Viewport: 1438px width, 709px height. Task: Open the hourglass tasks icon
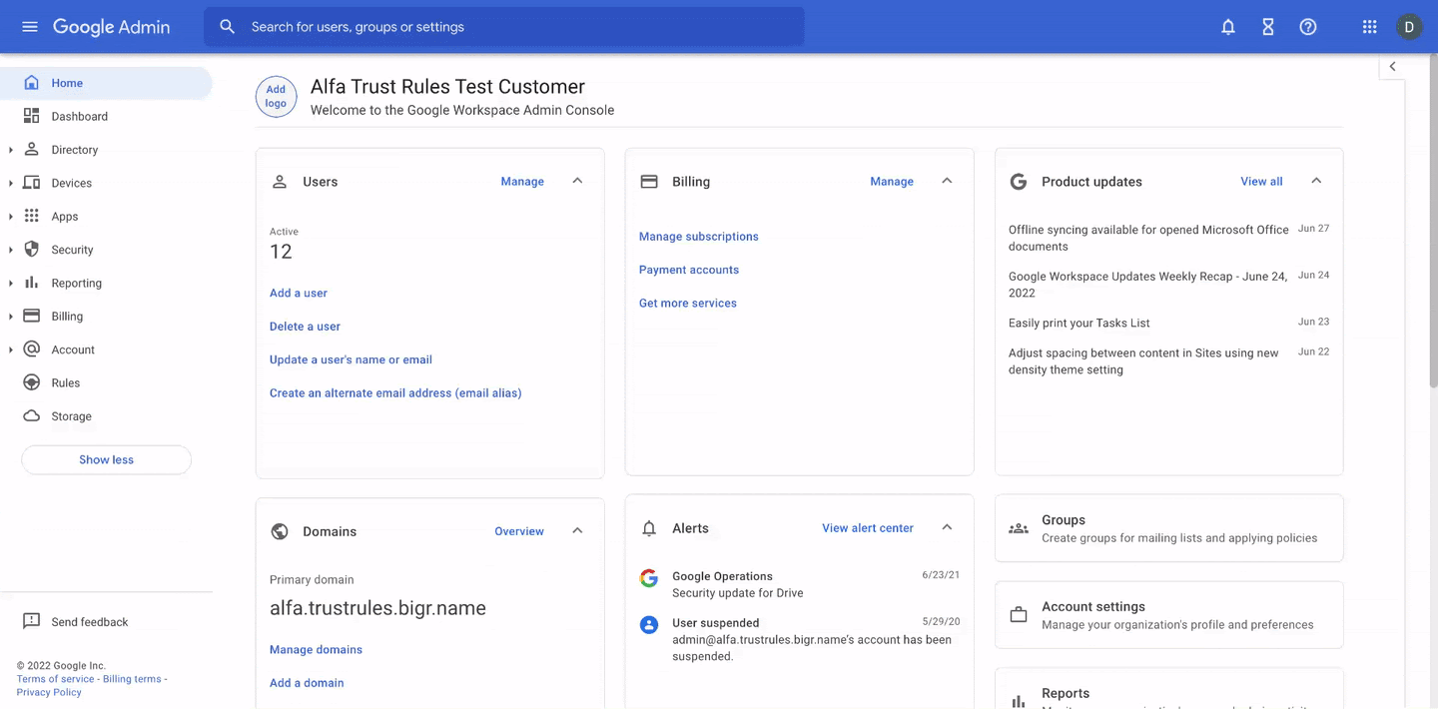pos(1268,27)
